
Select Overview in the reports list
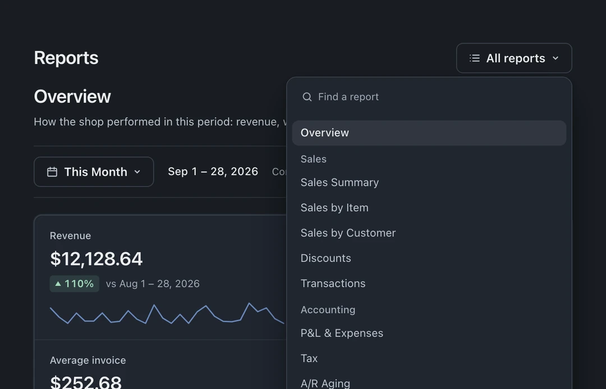tap(429, 133)
